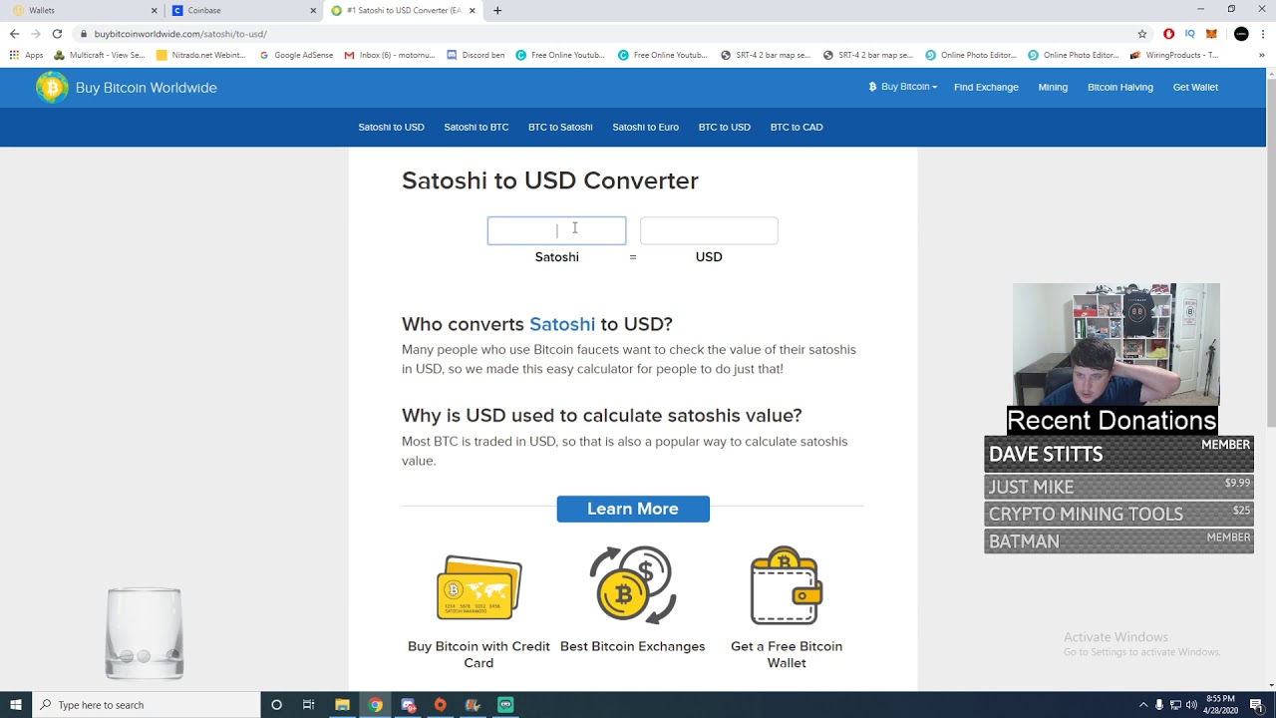Image resolution: width=1276 pixels, height=718 pixels.
Task: Click the browser address bar URL
Action: click(x=180, y=34)
